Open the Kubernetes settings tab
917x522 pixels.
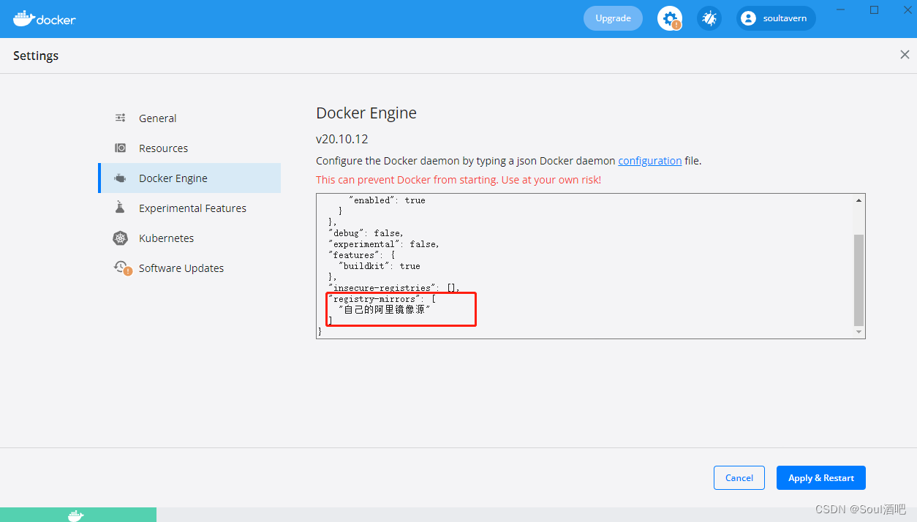[x=189, y=238]
